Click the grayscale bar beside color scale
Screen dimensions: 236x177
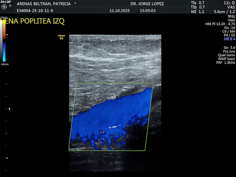point(1,40)
